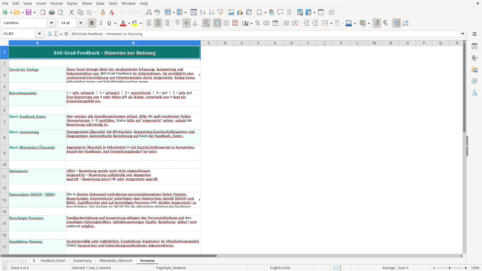Click the zoom slider in status bar
This screenshot has width=482, height=271.
coord(450,268)
